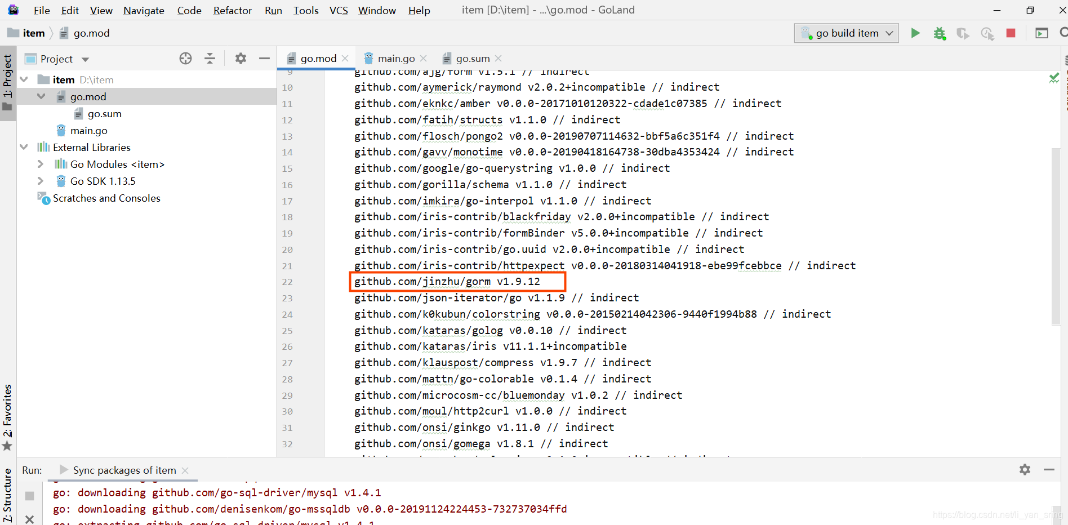This screenshot has height=525, width=1068.
Task: Run with coverage icon
Action: click(963, 33)
